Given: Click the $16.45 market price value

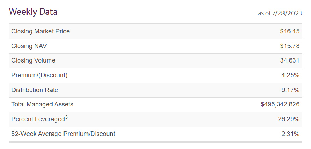Looking at the screenshot, I should [289, 31].
